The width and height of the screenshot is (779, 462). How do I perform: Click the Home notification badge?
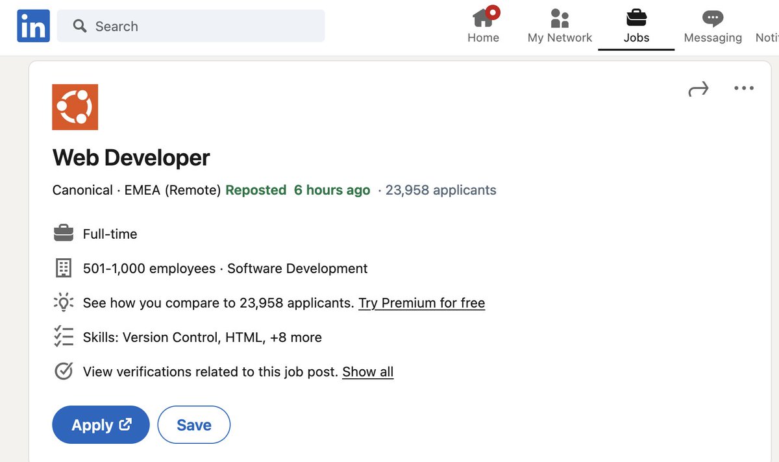pos(493,12)
